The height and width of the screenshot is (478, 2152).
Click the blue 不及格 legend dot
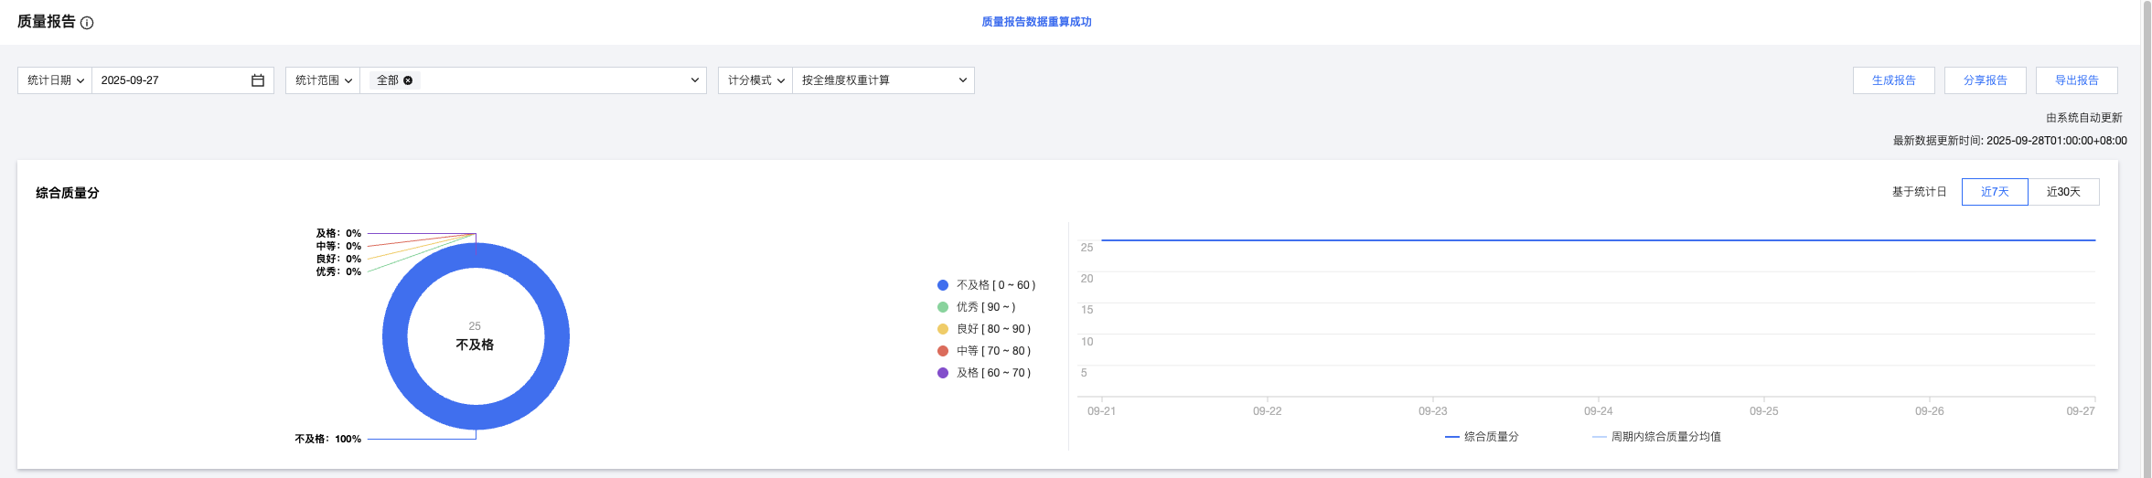[x=943, y=285]
